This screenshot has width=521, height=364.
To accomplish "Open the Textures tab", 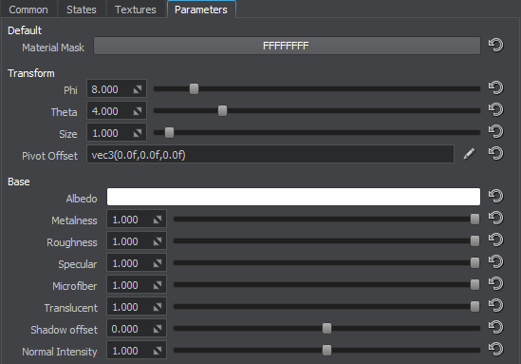I will [136, 10].
